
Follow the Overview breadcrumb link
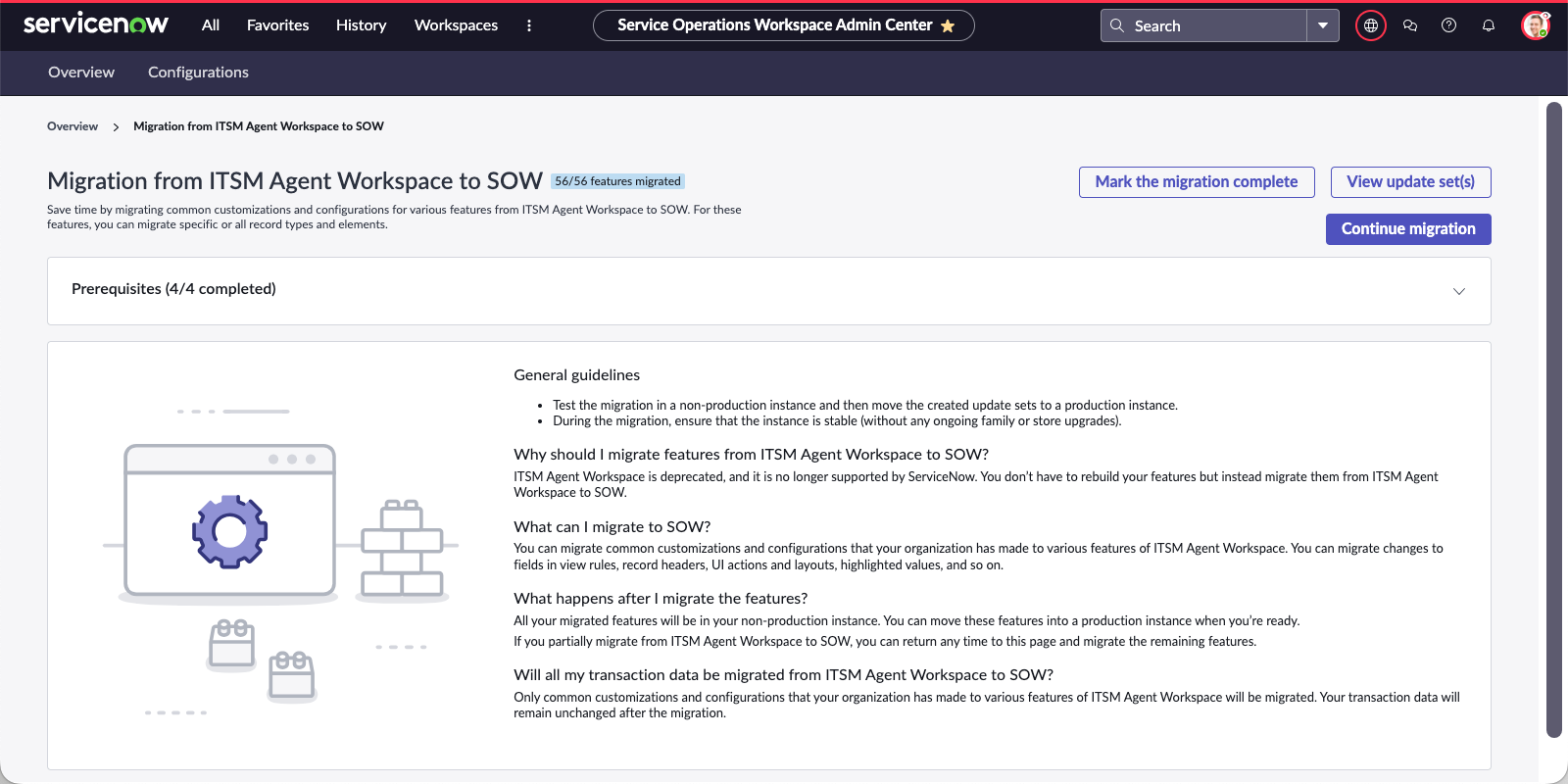click(x=73, y=126)
